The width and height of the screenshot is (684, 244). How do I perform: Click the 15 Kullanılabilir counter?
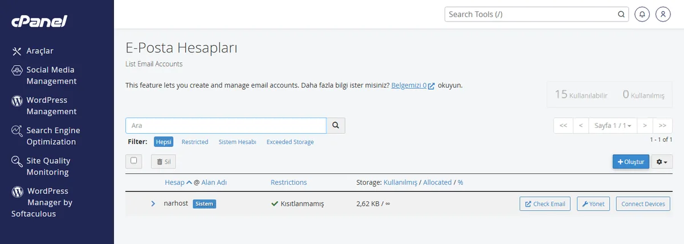[x=581, y=94]
